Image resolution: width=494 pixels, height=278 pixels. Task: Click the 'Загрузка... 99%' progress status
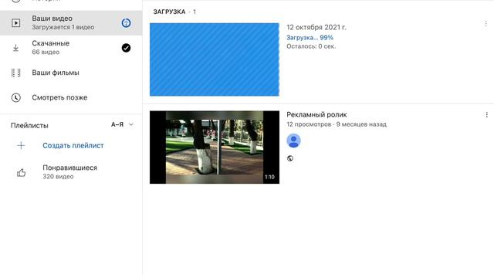(310, 38)
